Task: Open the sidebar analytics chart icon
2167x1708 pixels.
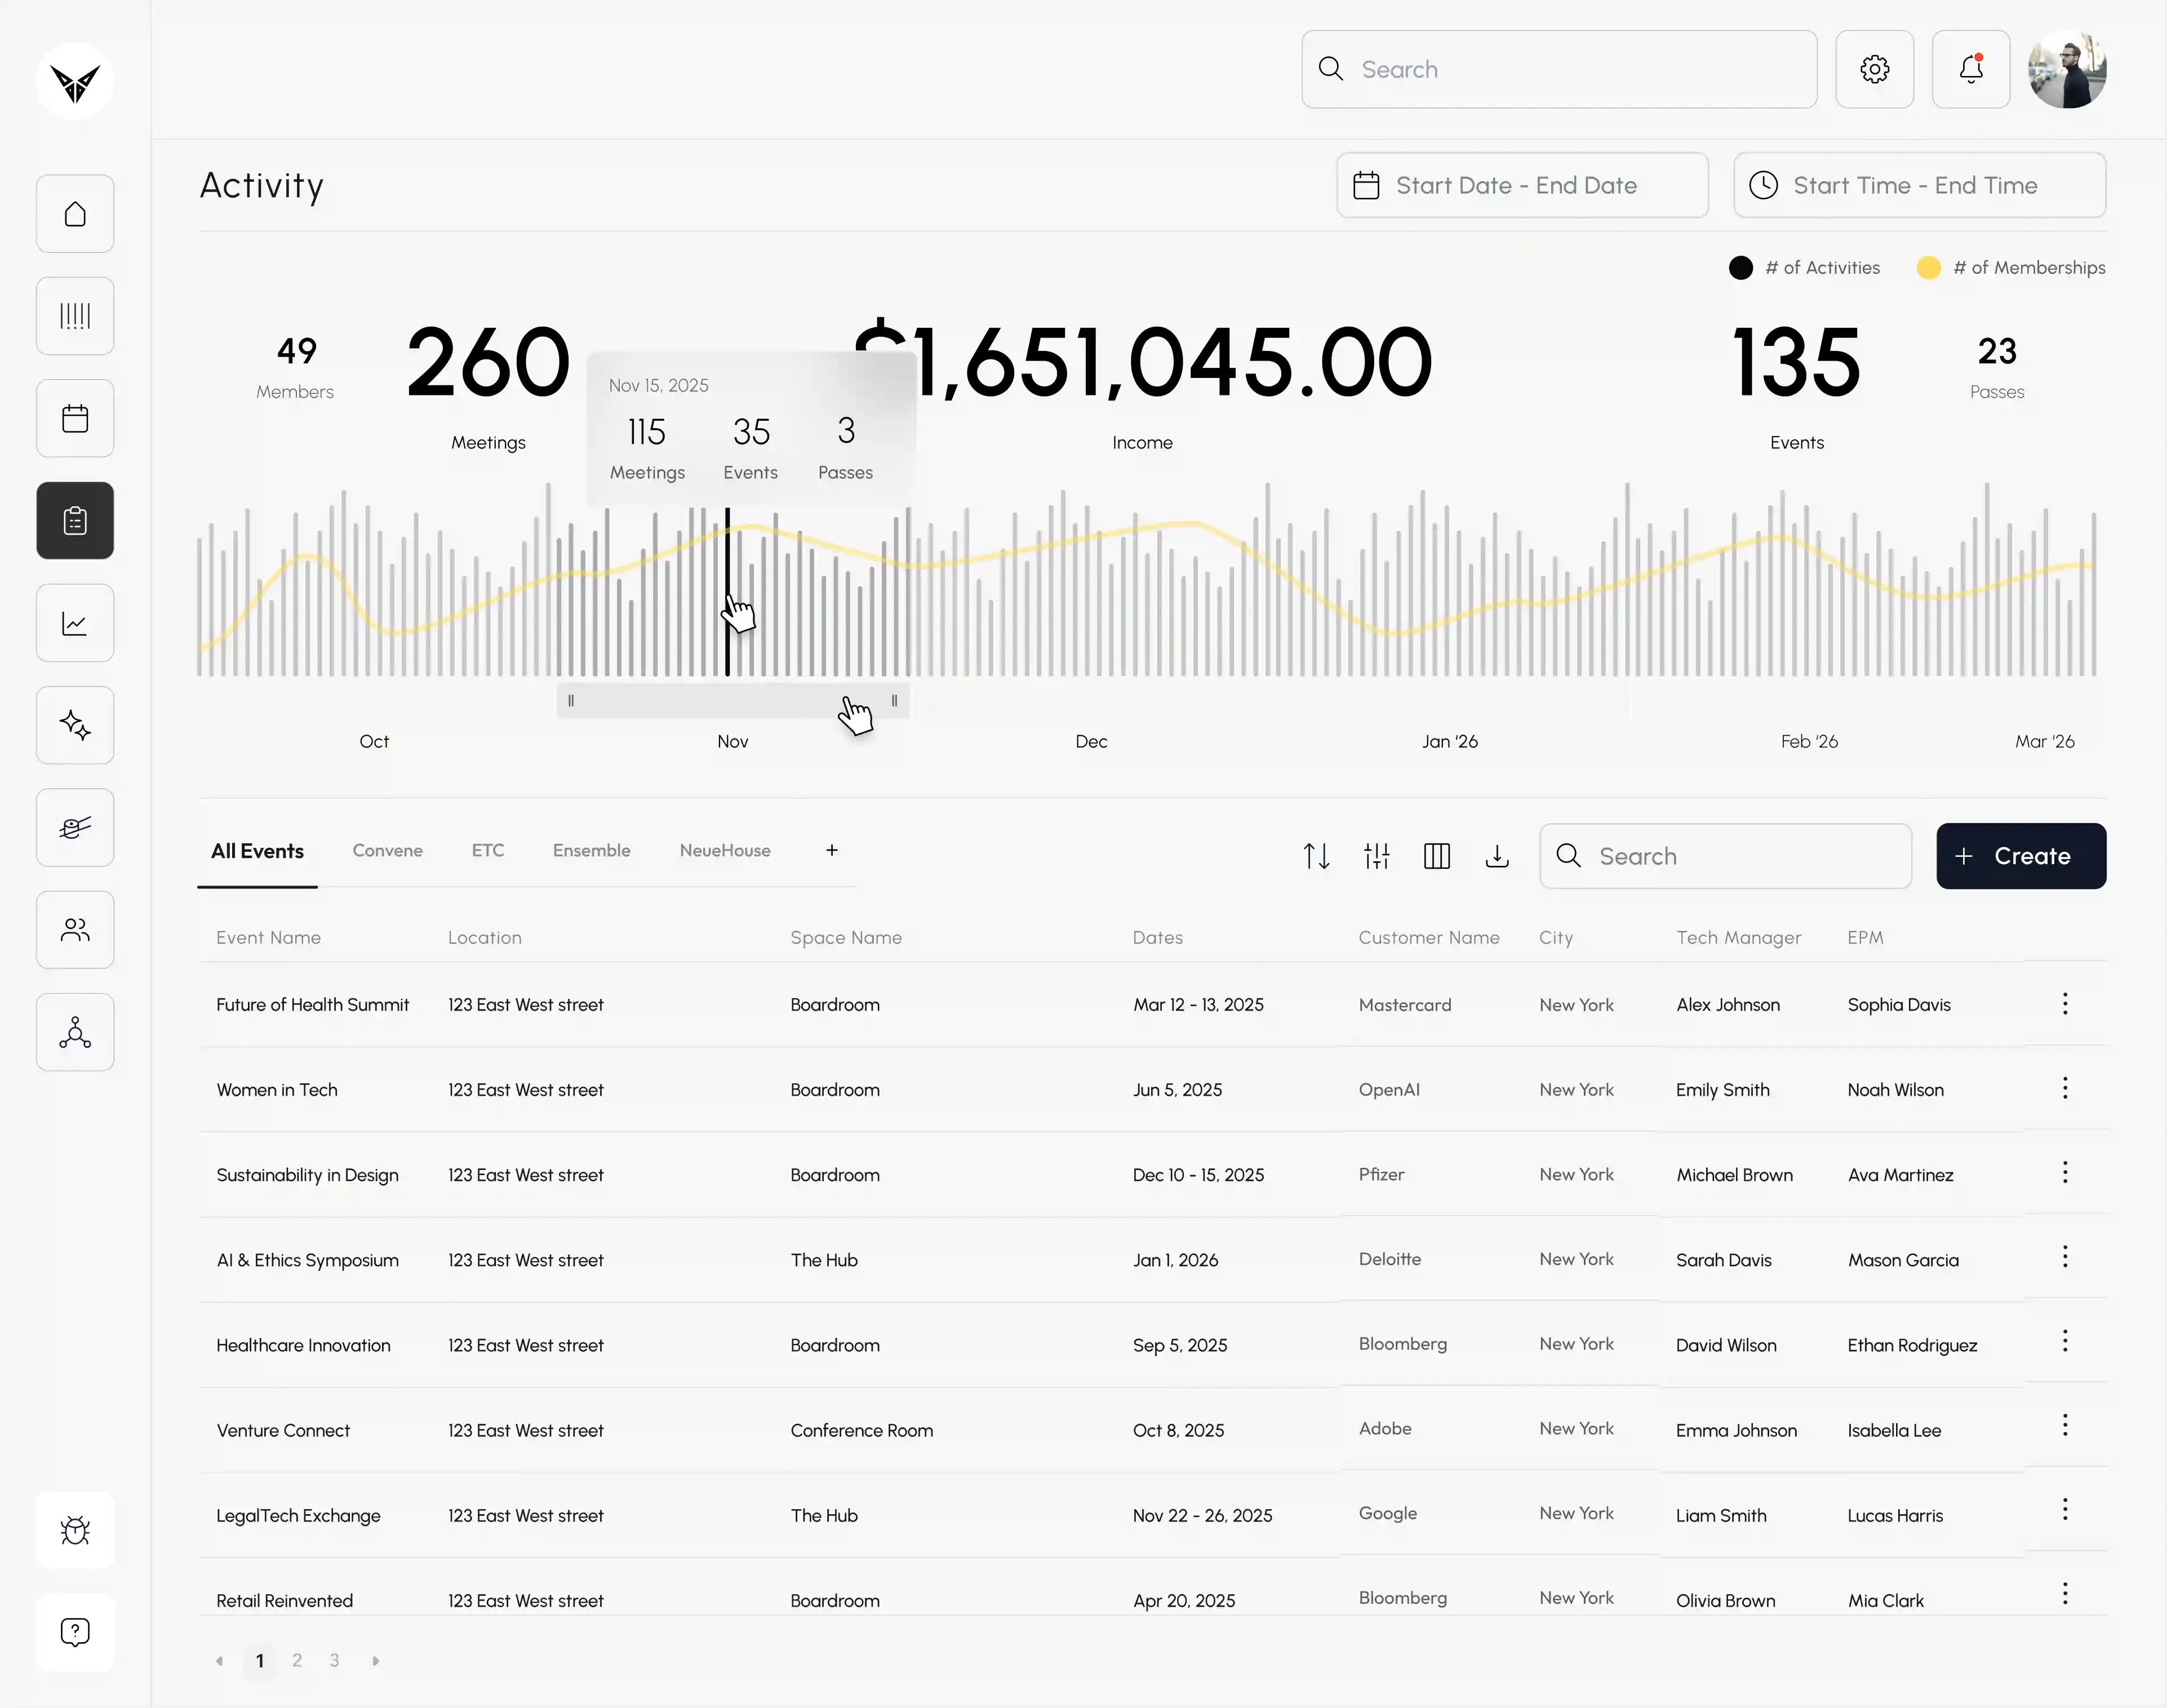Action: 75,623
